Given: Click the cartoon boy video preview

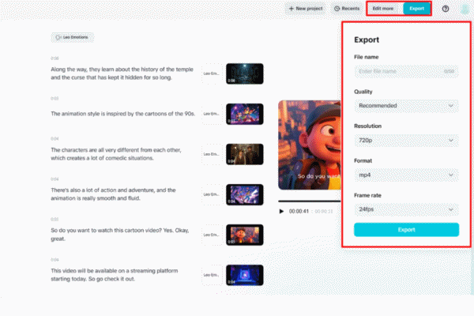Looking at the screenshot, I should 310,145.
